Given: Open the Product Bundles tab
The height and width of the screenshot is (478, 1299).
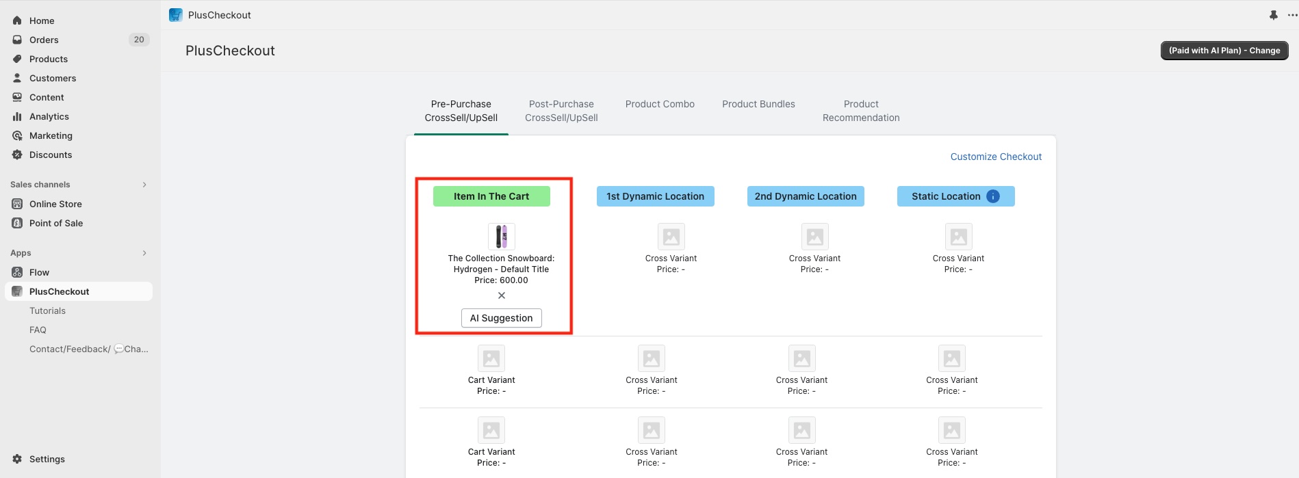Looking at the screenshot, I should point(758,104).
